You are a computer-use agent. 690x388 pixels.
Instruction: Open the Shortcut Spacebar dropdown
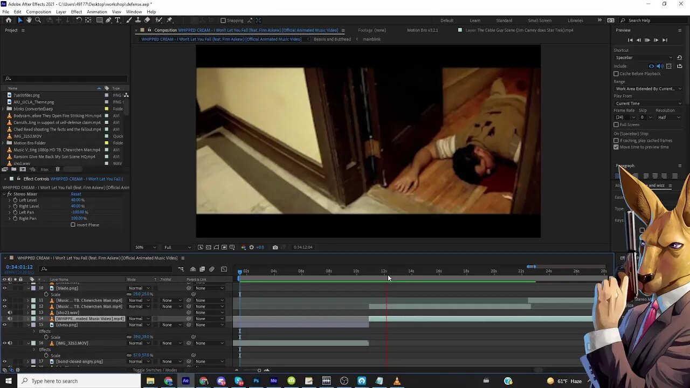click(x=644, y=58)
